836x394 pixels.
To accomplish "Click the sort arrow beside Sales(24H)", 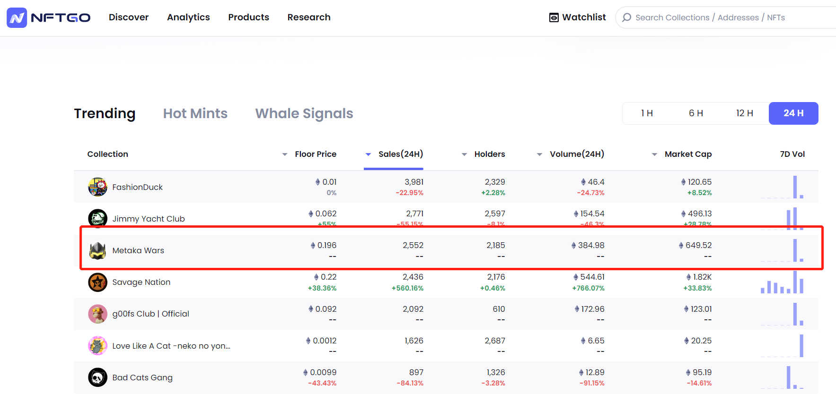I will (x=369, y=154).
